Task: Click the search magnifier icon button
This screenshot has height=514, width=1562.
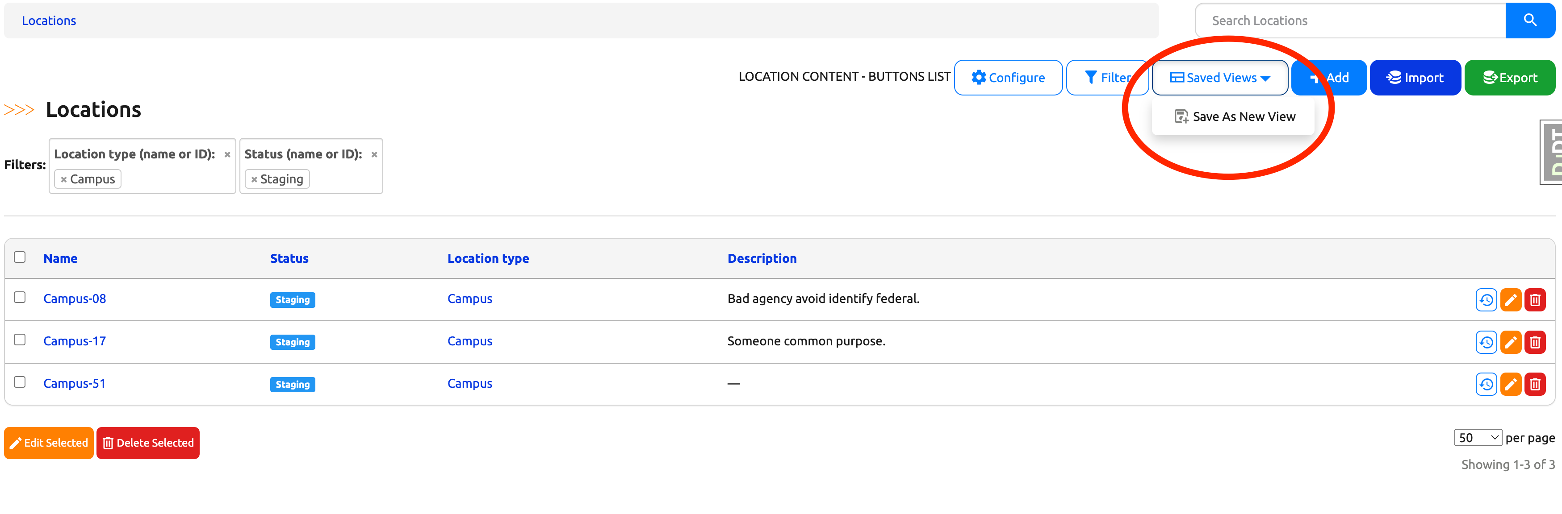Action: [1529, 21]
